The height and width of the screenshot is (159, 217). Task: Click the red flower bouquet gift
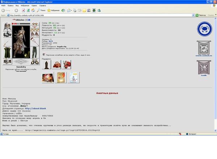click(67, 65)
